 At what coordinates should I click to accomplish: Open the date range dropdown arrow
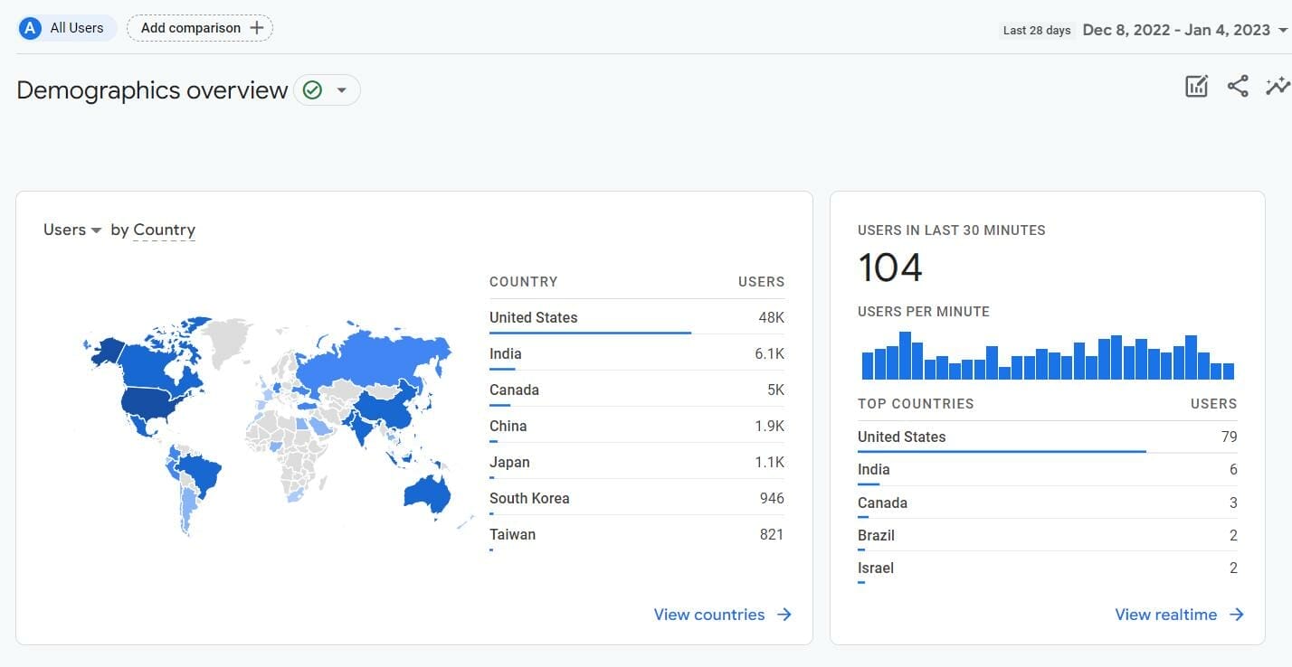pyautogui.click(x=1283, y=30)
